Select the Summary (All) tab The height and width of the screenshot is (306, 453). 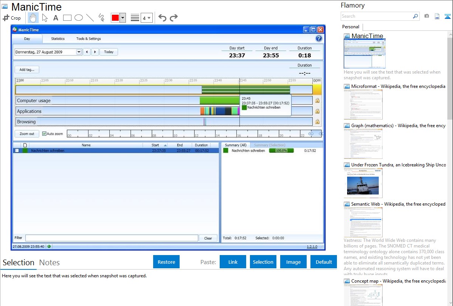click(236, 145)
